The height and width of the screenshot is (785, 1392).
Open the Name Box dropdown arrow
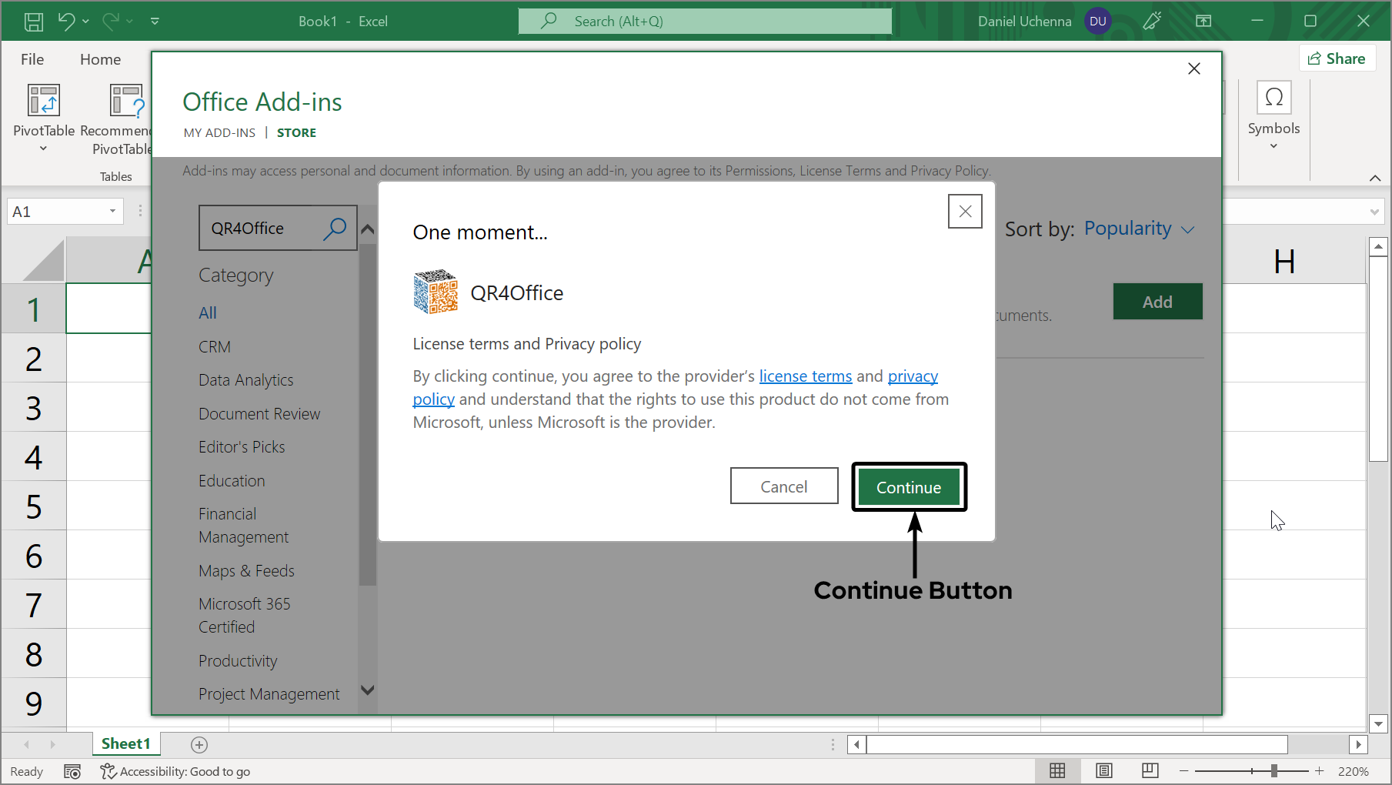[x=112, y=212]
